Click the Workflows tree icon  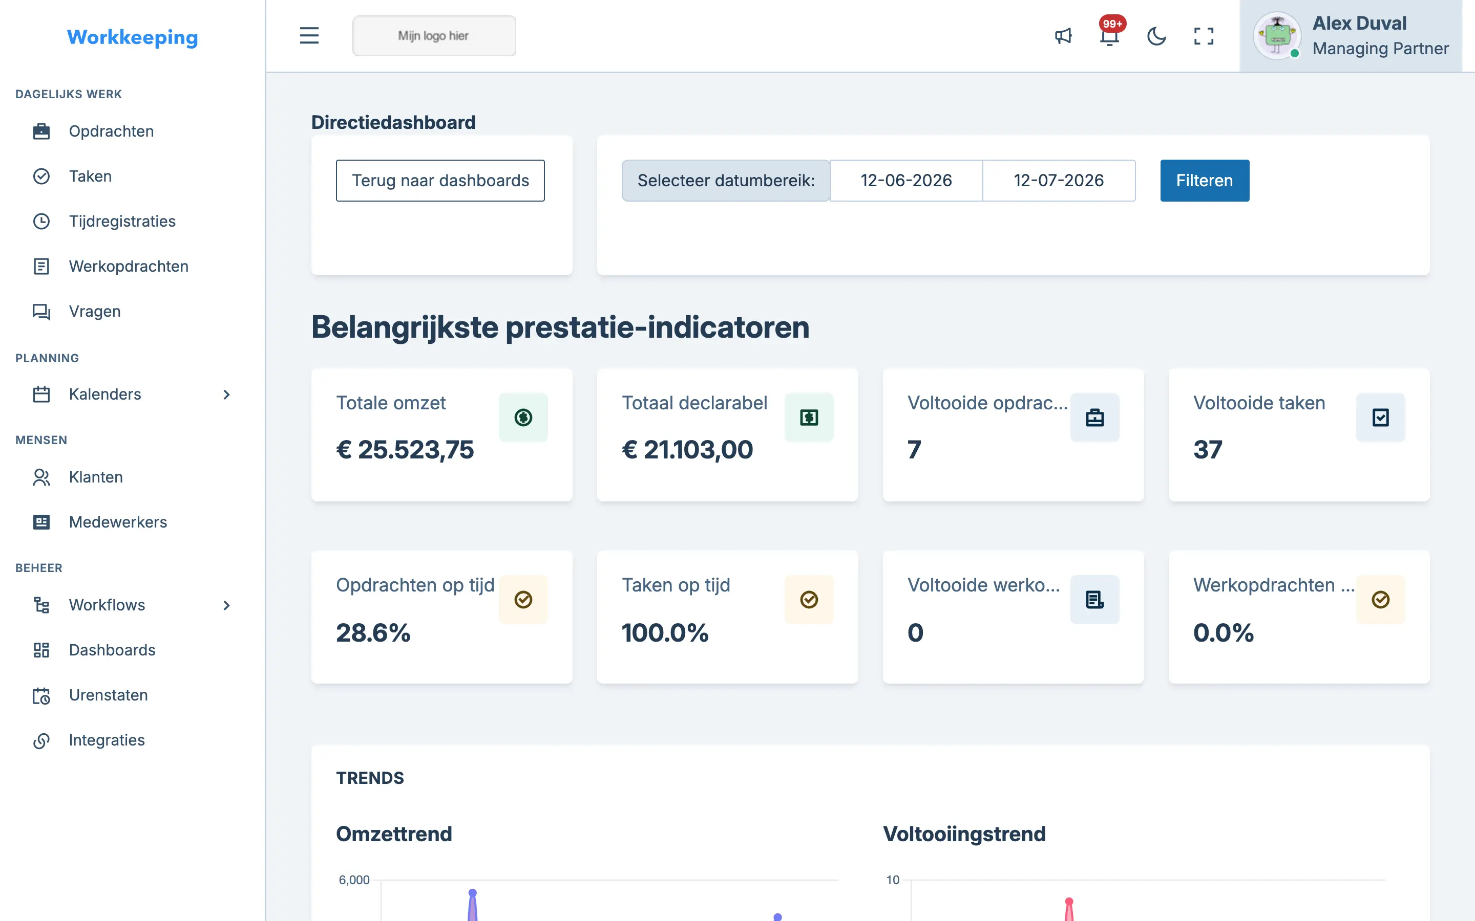pos(41,605)
